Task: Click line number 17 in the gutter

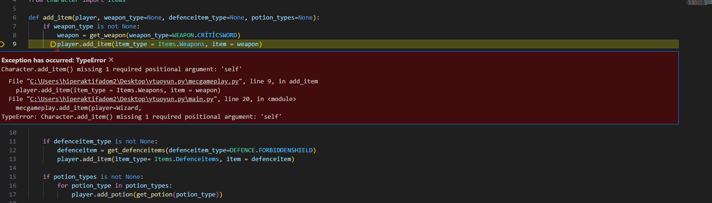Action: click(13, 194)
